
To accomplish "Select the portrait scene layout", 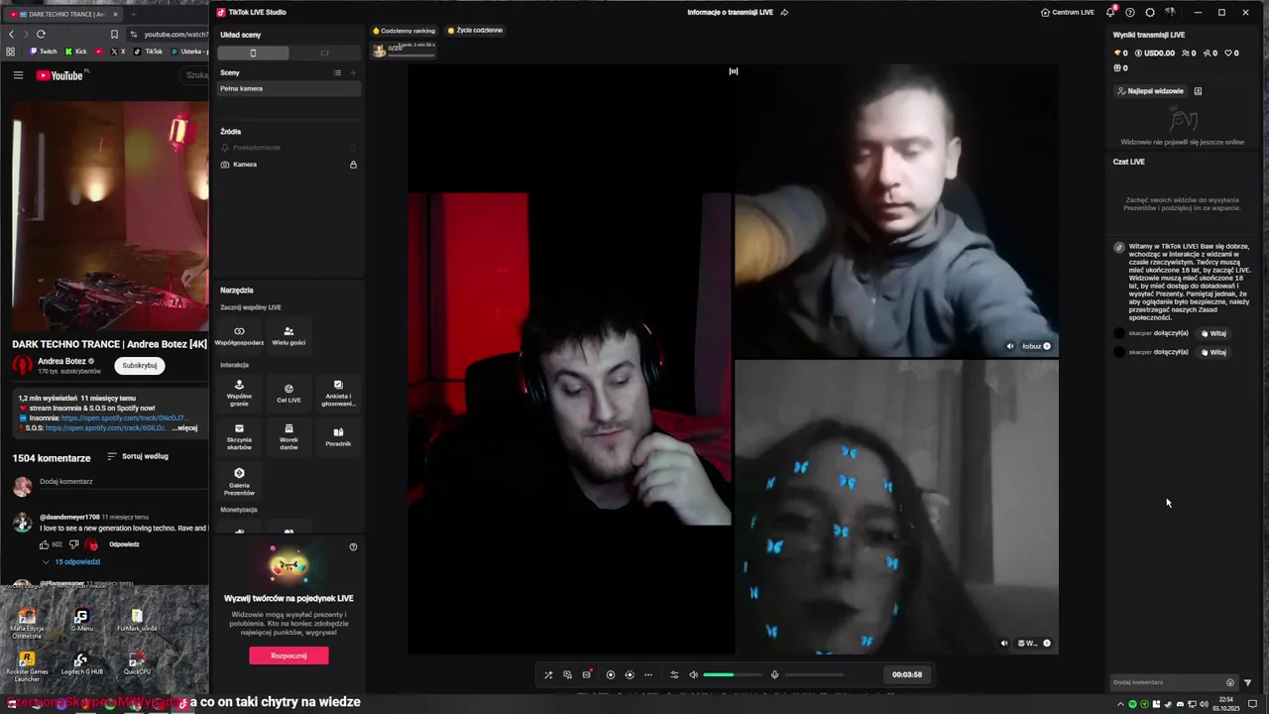I will point(253,53).
